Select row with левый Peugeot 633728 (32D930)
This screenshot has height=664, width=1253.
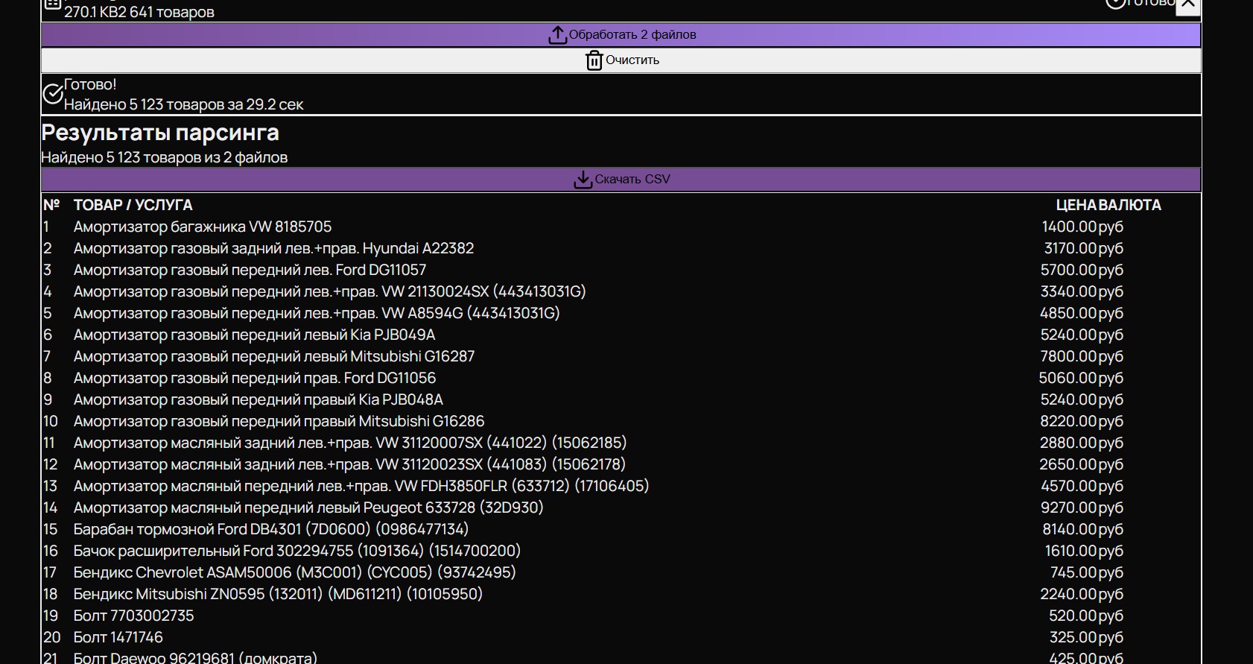point(621,508)
